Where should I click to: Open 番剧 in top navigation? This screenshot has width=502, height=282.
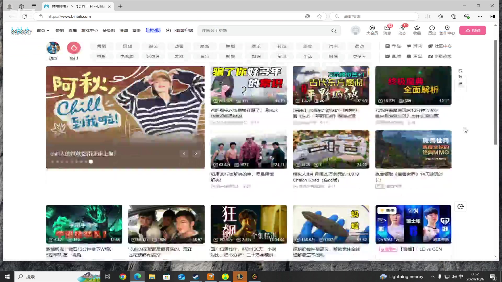coord(60,30)
